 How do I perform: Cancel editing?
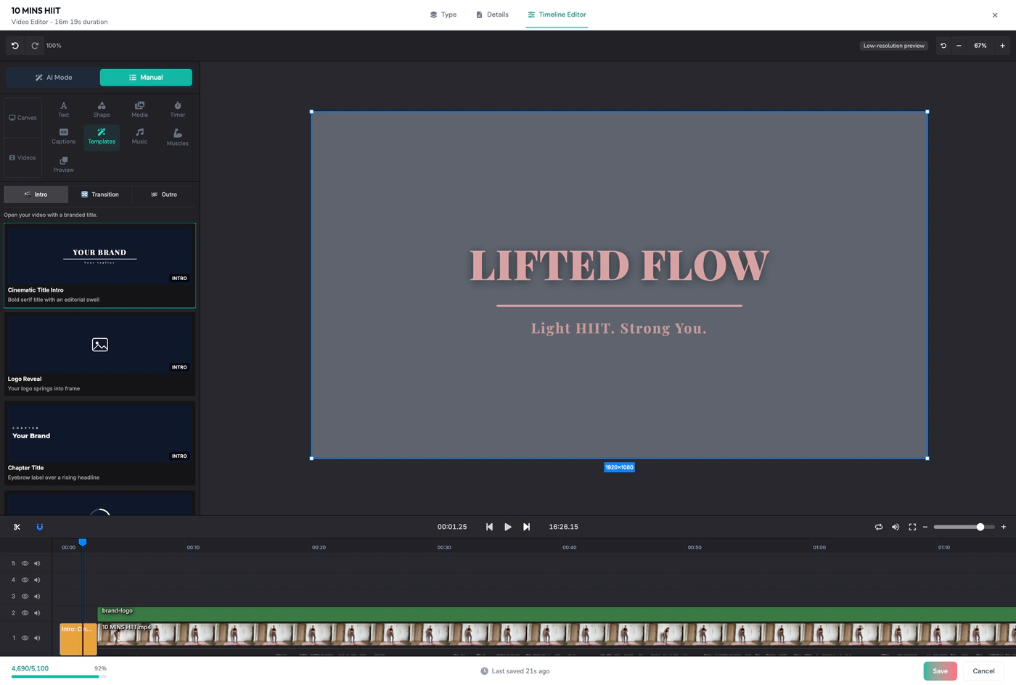click(983, 671)
